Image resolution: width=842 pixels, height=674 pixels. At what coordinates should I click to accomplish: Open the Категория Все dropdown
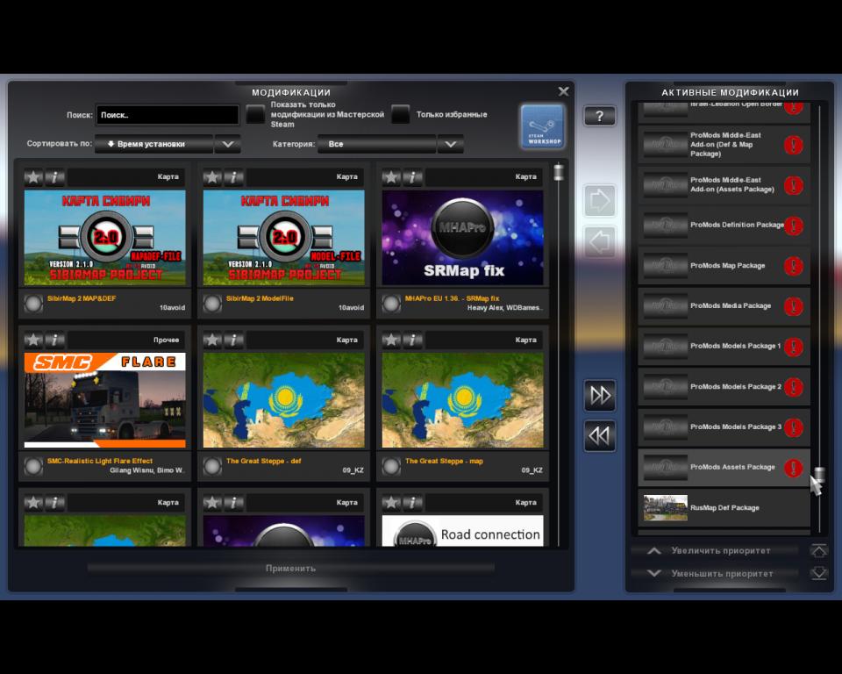coord(376,144)
